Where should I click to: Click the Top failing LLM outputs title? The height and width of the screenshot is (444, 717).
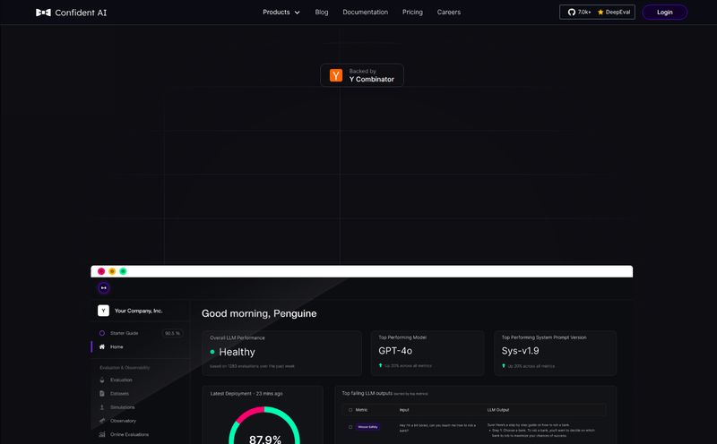[367, 393]
